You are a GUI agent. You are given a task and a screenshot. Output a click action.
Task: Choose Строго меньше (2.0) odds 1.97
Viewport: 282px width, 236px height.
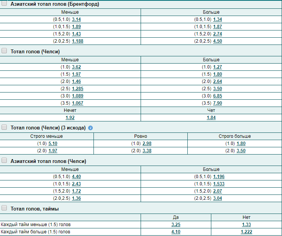(x=53, y=151)
